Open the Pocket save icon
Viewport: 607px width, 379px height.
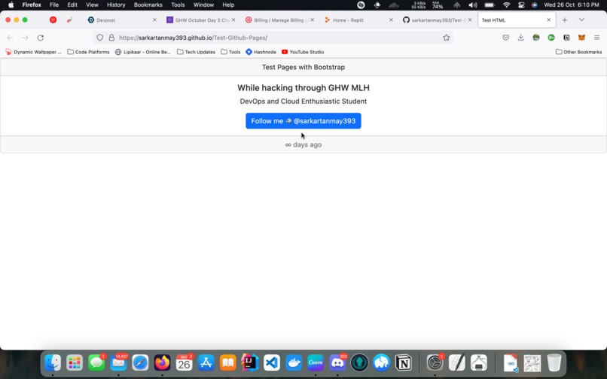[505, 38]
